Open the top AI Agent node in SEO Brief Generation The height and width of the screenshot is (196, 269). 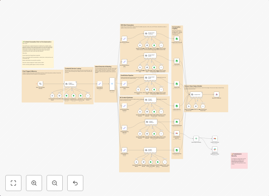point(150,34)
